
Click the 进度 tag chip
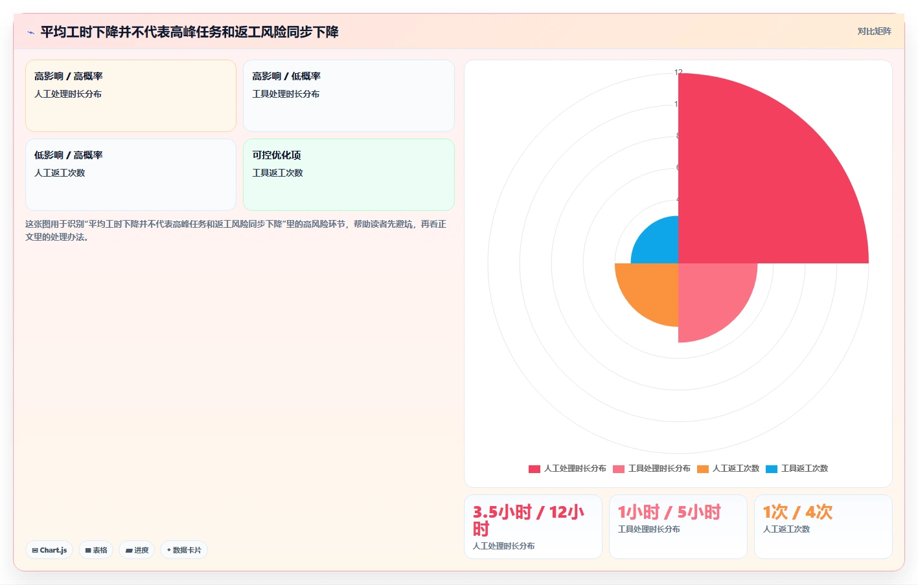click(x=137, y=550)
